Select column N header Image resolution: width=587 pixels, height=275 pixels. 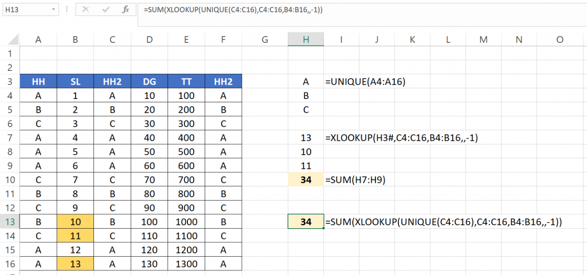pos(519,39)
